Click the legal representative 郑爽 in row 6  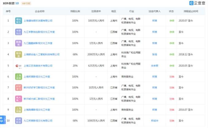tap(155, 77)
